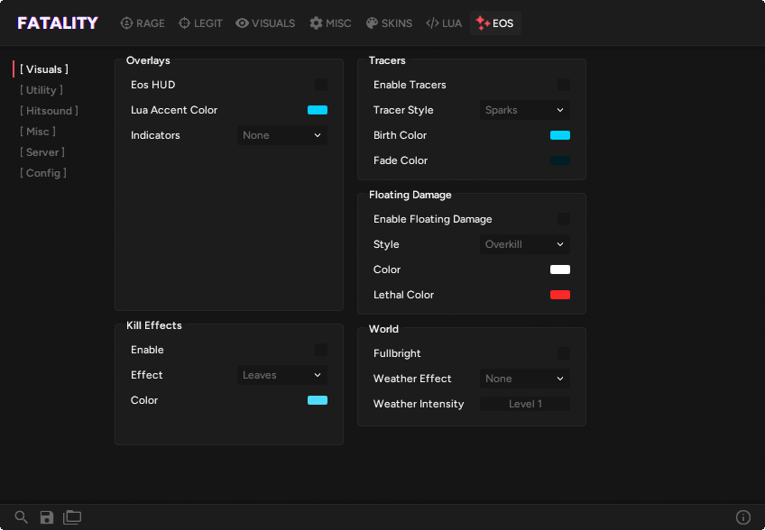The height and width of the screenshot is (530, 765).
Task: Open the [ Utility ] sidebar section
Action: 41,90
